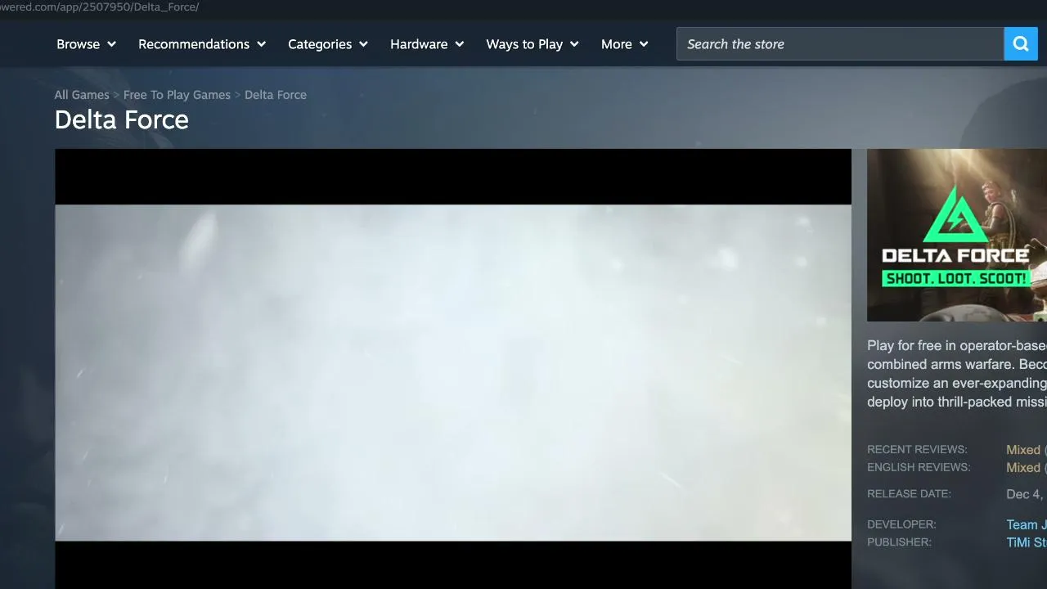Image resolution: width=1047 pixels, height=589 pixels.
Task: Click the RECENT REVIEWS label
Action: [917, 450]
